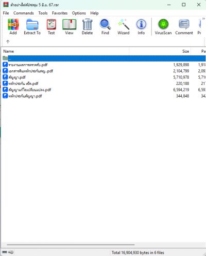Open the Comment tool
Screen dimensions: 206x256
(x=184, y=27)
